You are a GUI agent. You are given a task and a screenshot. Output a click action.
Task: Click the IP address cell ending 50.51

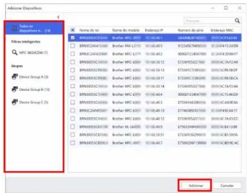(x=154, y=135)
